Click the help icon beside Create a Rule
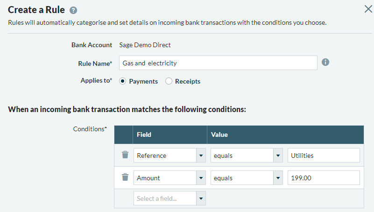The width and height of the screenshot is (374, 212). tap(73, 10)
